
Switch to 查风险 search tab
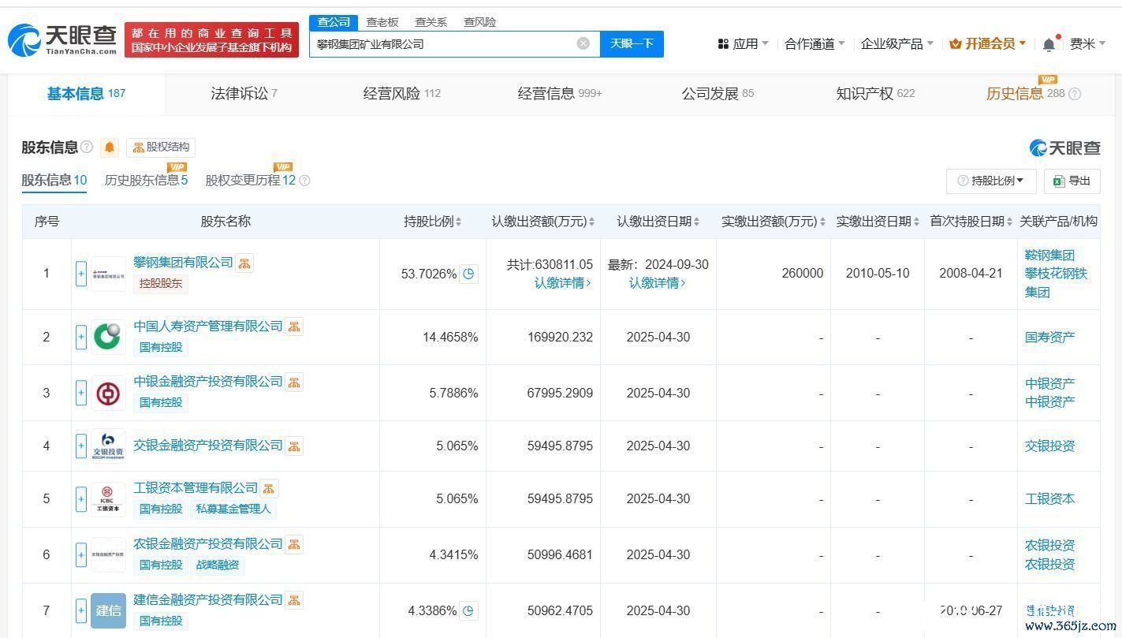(x=479, y=22)
